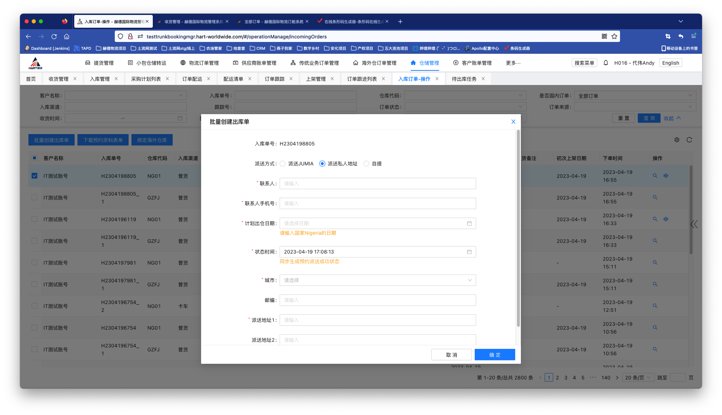Click the notification bell icon
The height and width of the screenshot is (415, 722).
pyautogui.click(x=606, y=63)
